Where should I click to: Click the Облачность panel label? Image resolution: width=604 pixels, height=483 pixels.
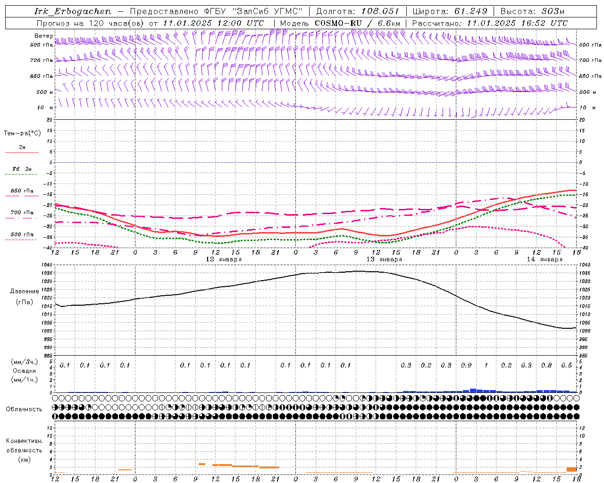click(24, 409)
